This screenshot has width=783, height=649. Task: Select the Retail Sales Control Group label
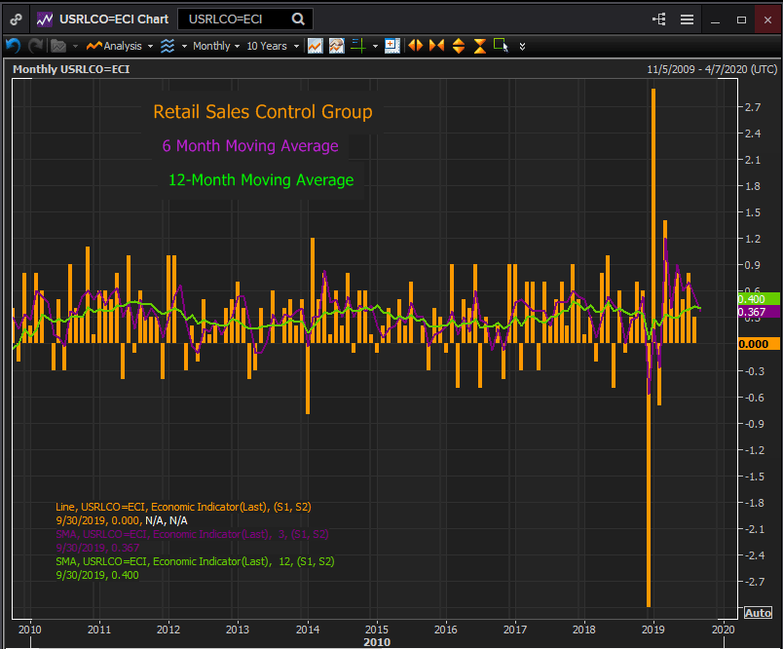point(262,112)
